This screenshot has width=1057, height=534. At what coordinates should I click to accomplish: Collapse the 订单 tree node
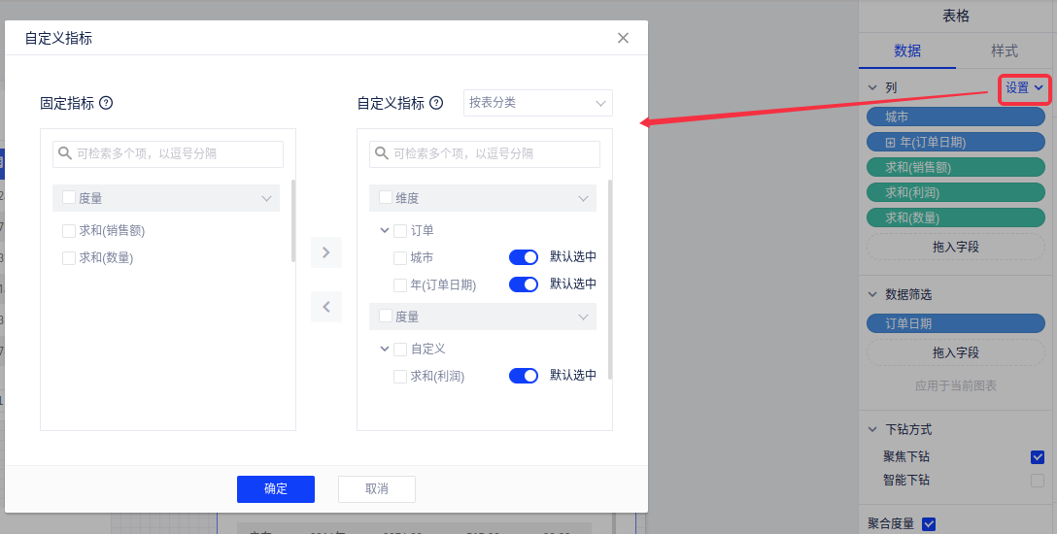pyautogui.click(x=384, y=231)
